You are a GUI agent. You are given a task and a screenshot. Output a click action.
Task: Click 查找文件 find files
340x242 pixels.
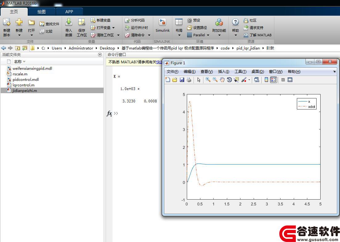[x=49, y=24]
